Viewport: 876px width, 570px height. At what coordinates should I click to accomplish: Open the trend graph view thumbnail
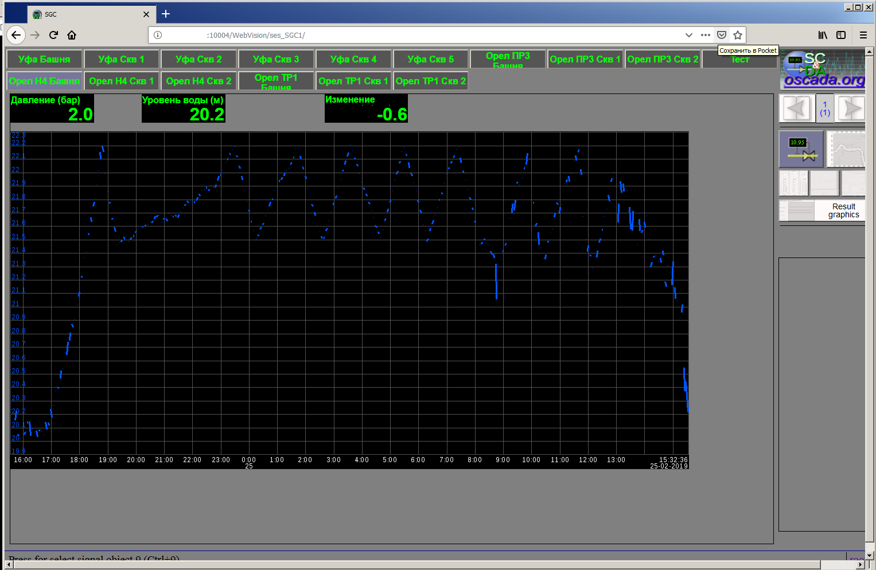point(847,149)
